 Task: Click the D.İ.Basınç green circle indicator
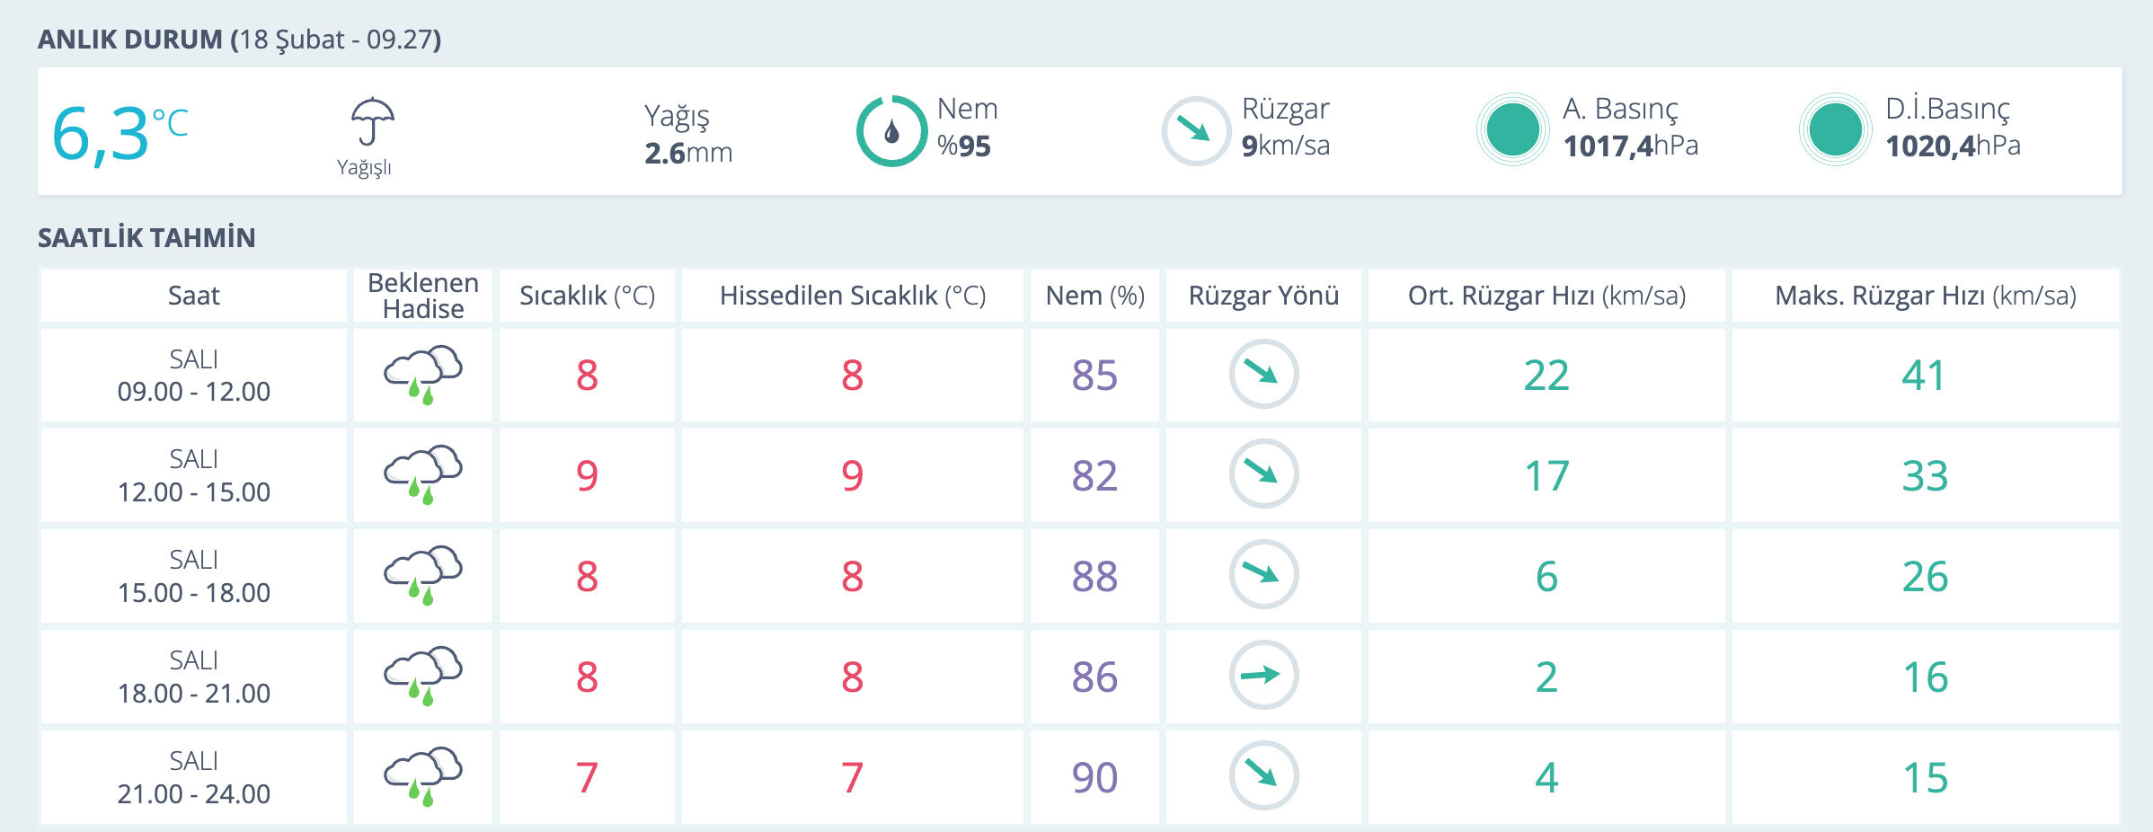1835,129
